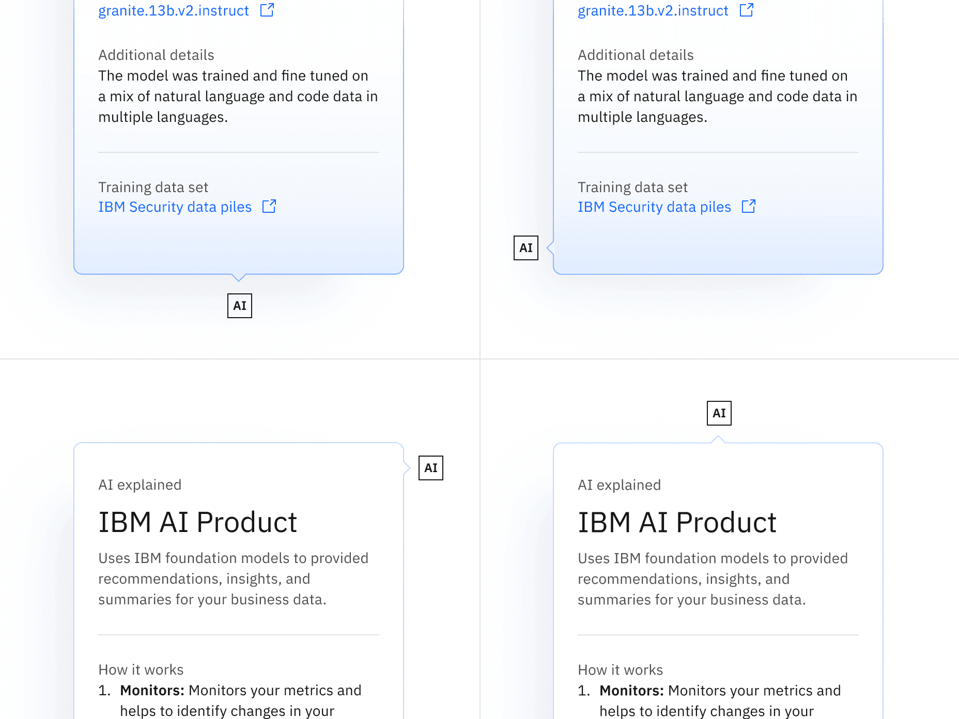Screen dimensions: 959x719
Task: Click 'AI explained' label in the bottom-right card
Action: 620,484
